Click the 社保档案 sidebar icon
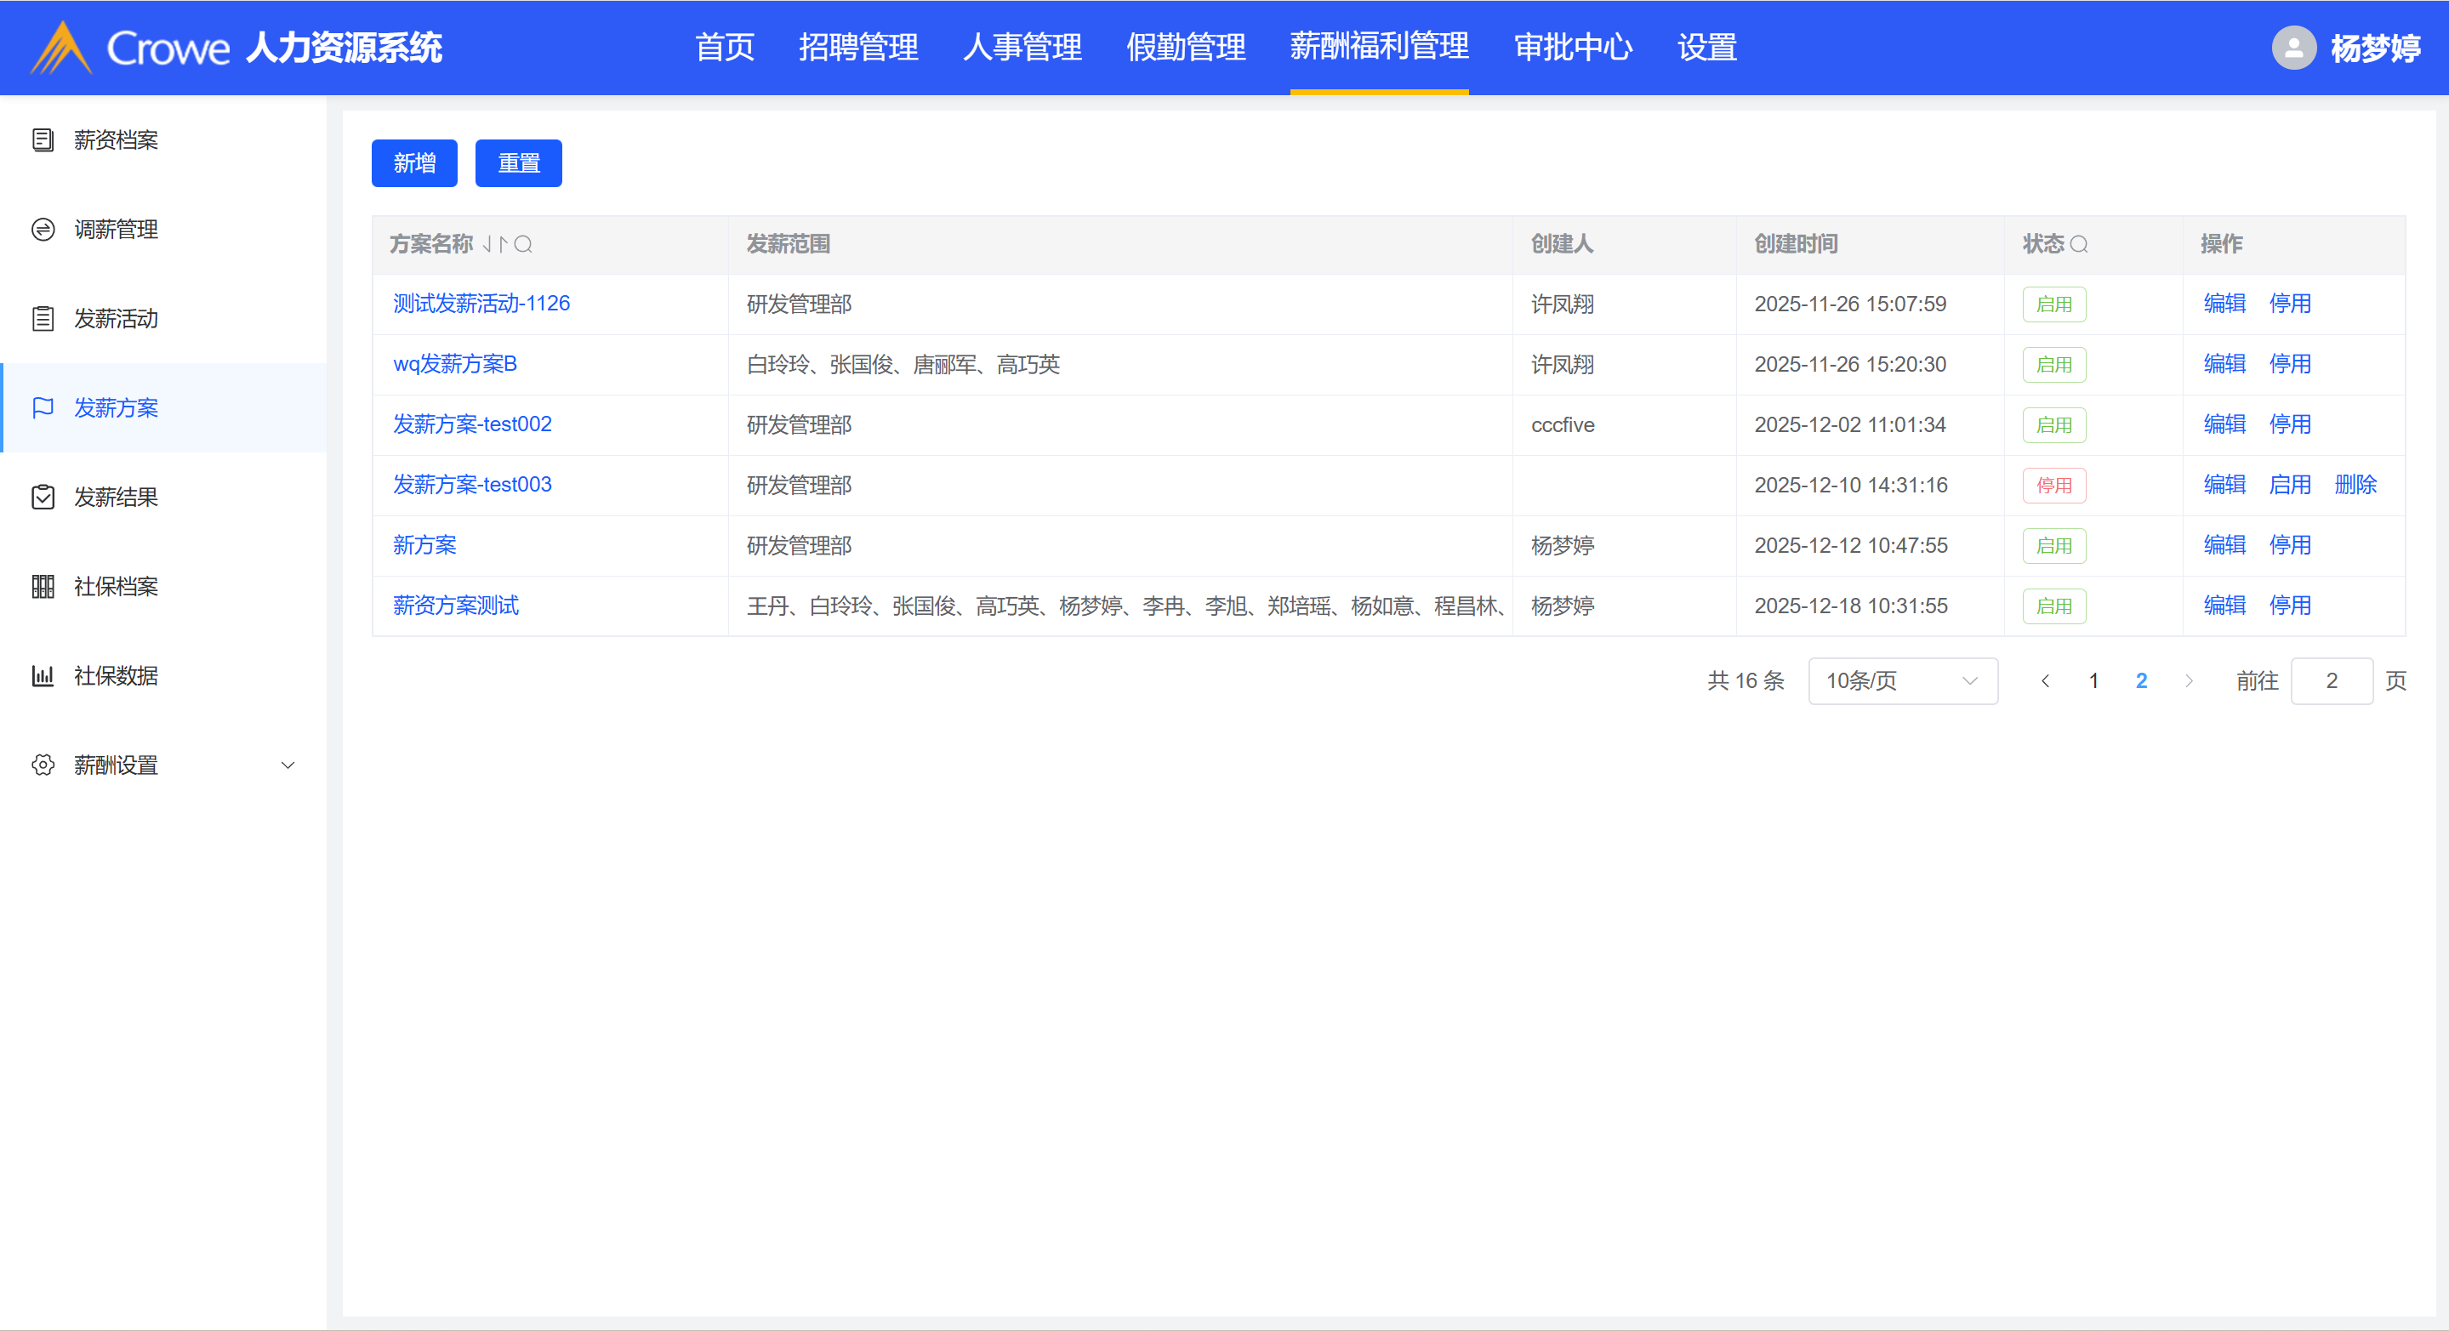 point(43,587)
